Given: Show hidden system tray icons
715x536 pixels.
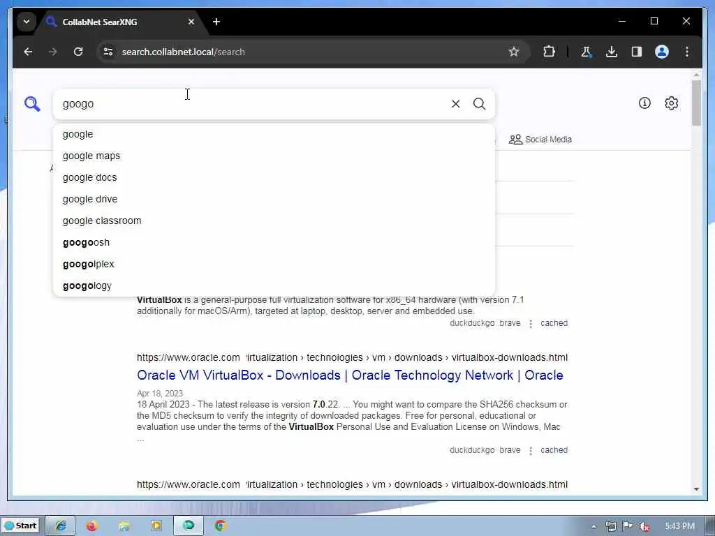Looking at the screenshot, I should (x=594, y=526).
